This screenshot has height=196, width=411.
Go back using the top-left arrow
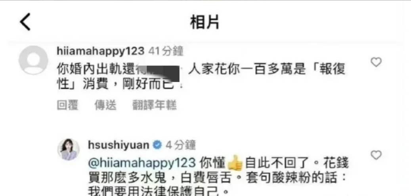point(25,21)
